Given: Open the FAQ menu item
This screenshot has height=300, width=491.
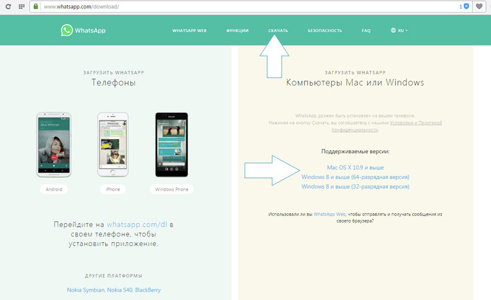Looking at the screenshot, I should [x=366, y=31].
